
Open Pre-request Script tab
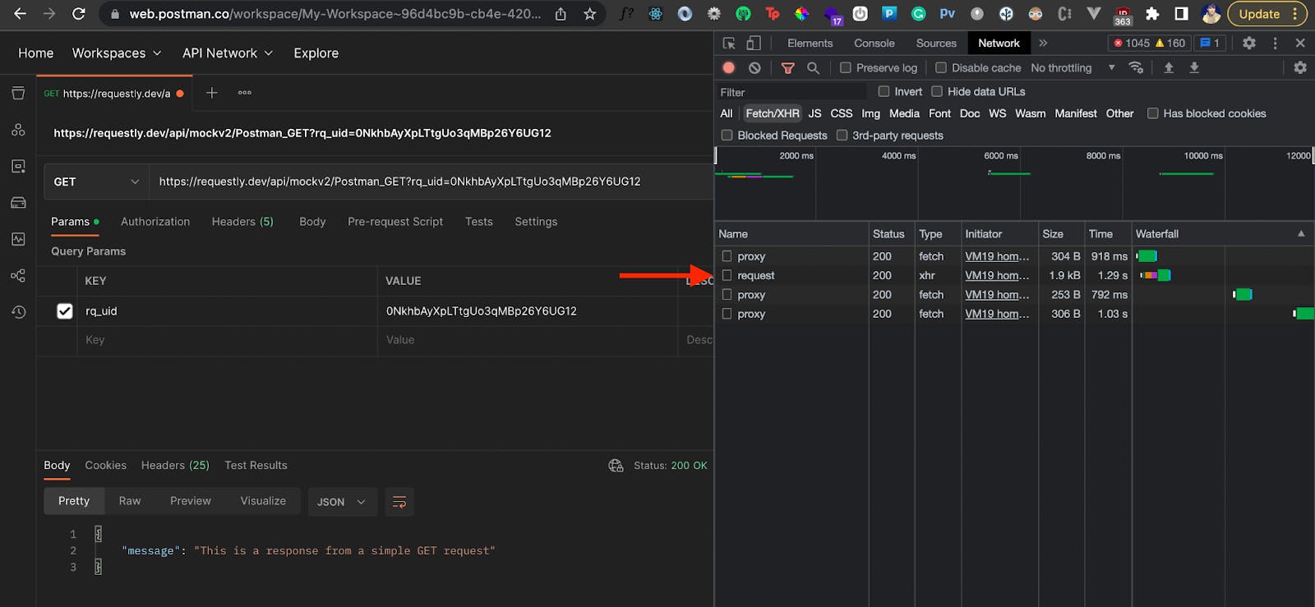coord(395,222)
